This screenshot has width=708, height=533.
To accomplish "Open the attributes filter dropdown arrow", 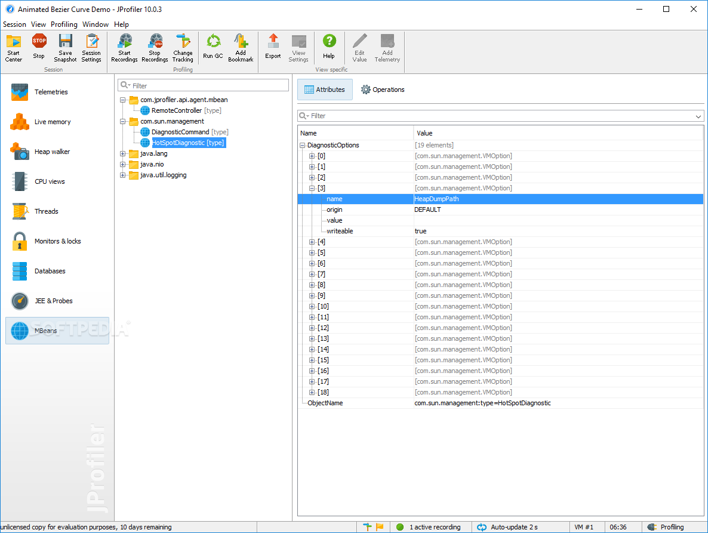I will point(698,116).
